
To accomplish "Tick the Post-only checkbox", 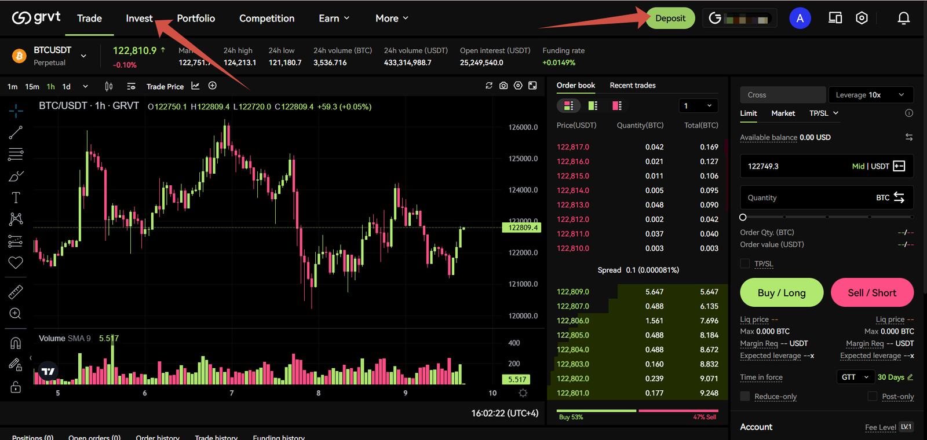I will pyautogui.click(x=873, y=397).
